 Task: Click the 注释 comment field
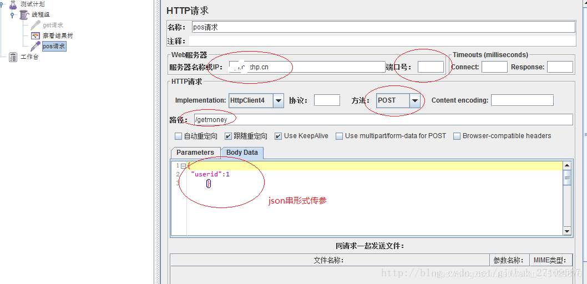point(382,41)
